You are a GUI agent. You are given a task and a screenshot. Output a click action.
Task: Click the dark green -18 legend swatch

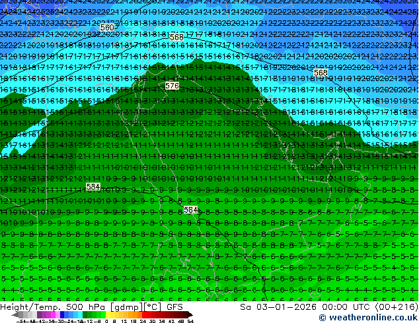(85, 314)
